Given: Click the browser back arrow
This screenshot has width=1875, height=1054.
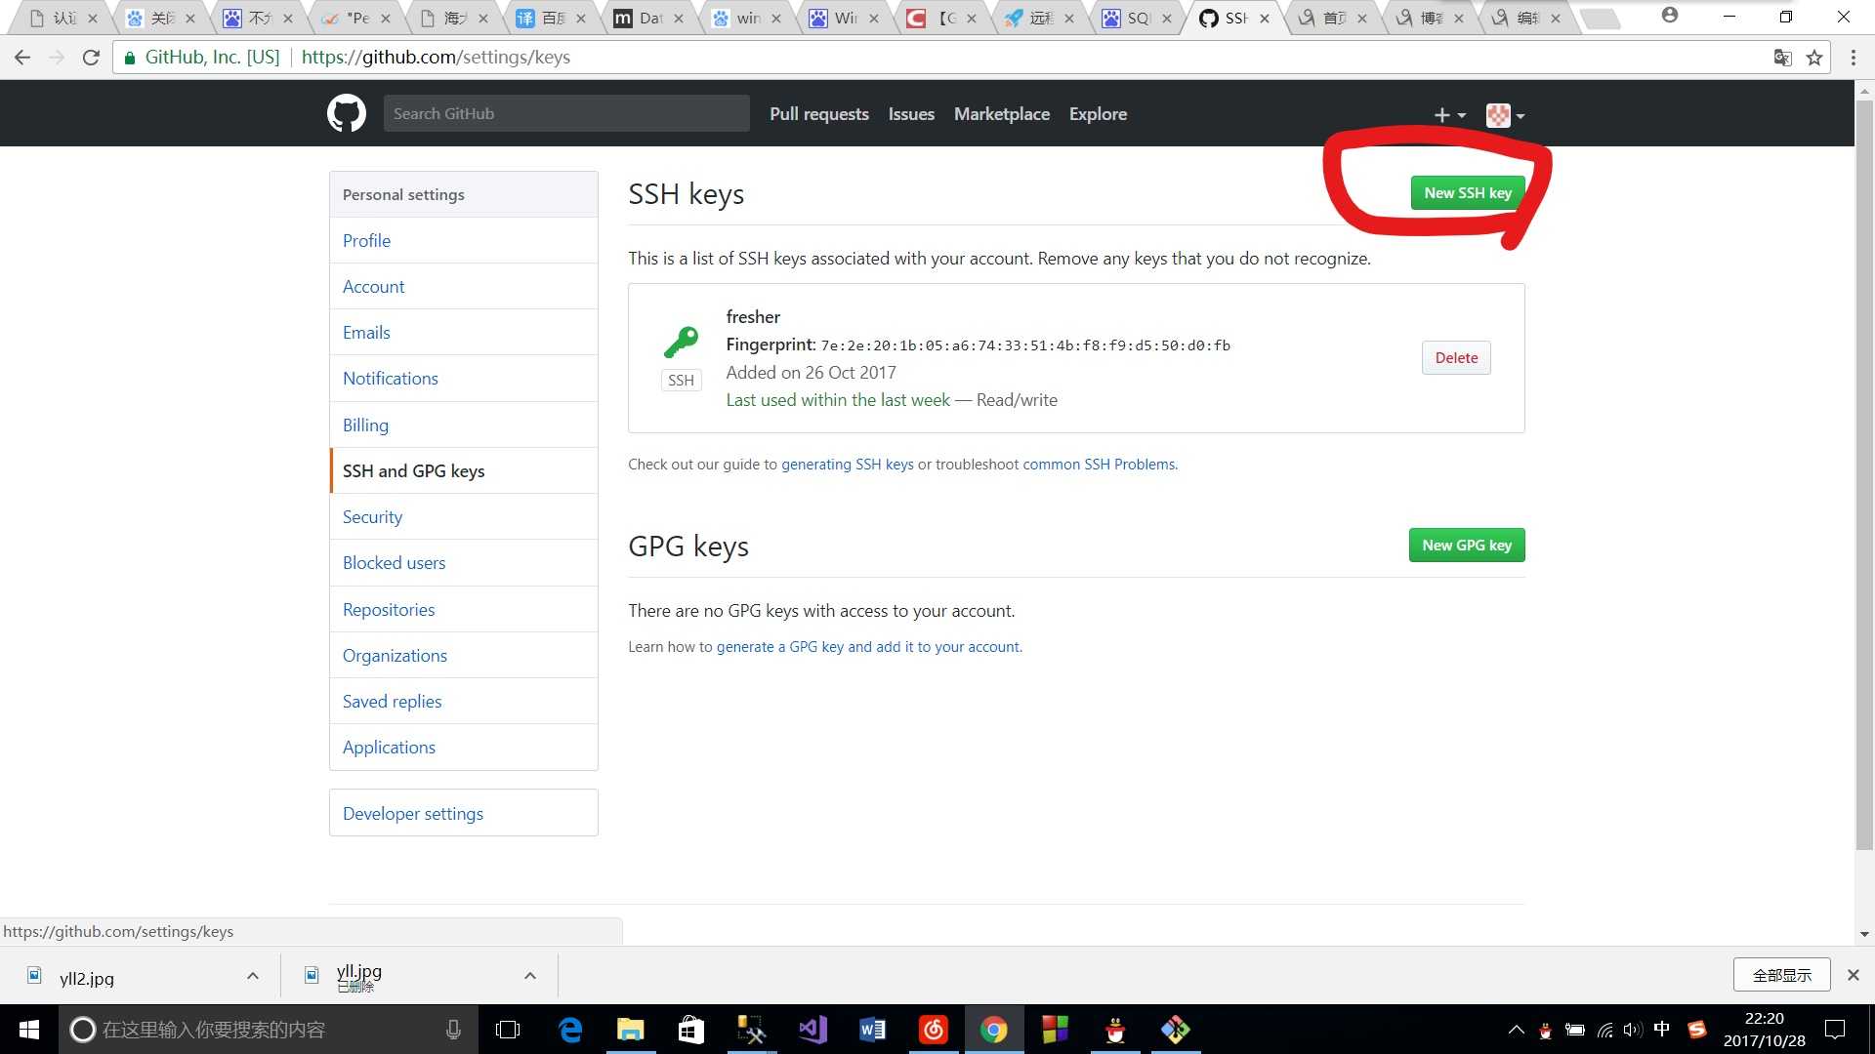Looking at the screenshot, I should 22,58.
